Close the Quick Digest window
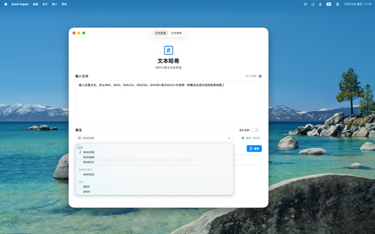This screenshot has width=375, height=234. coord(74,33)
